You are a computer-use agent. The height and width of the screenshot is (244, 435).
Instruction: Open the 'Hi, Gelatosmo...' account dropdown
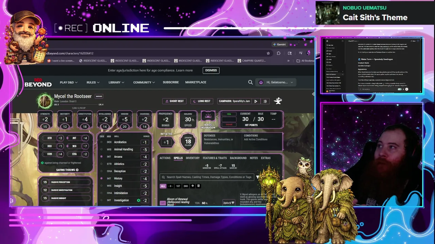click(x=276, y=82)
